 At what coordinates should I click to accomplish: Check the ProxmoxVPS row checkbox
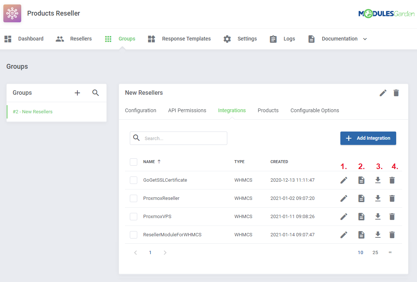point(134,217)
